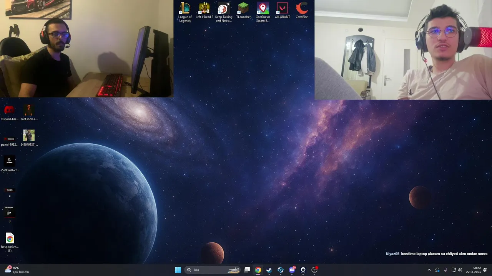Select the e5e90a90-cf... file icon
The width and height of the screenshot is (492, 276).
pyautogui.click(x=10, y=164)
